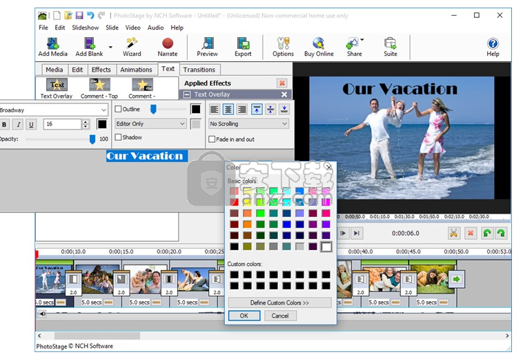Click the Share icon
Viewport: 523px width, 359px height.
[353, 47]
